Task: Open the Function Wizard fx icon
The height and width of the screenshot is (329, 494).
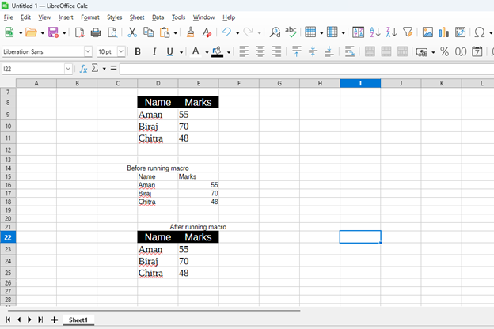Action: 83,69
